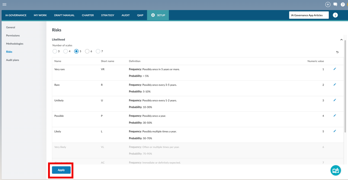The image size is (348, 180).
Task: Go to Methodologies settings
Action: coord(15,44)
